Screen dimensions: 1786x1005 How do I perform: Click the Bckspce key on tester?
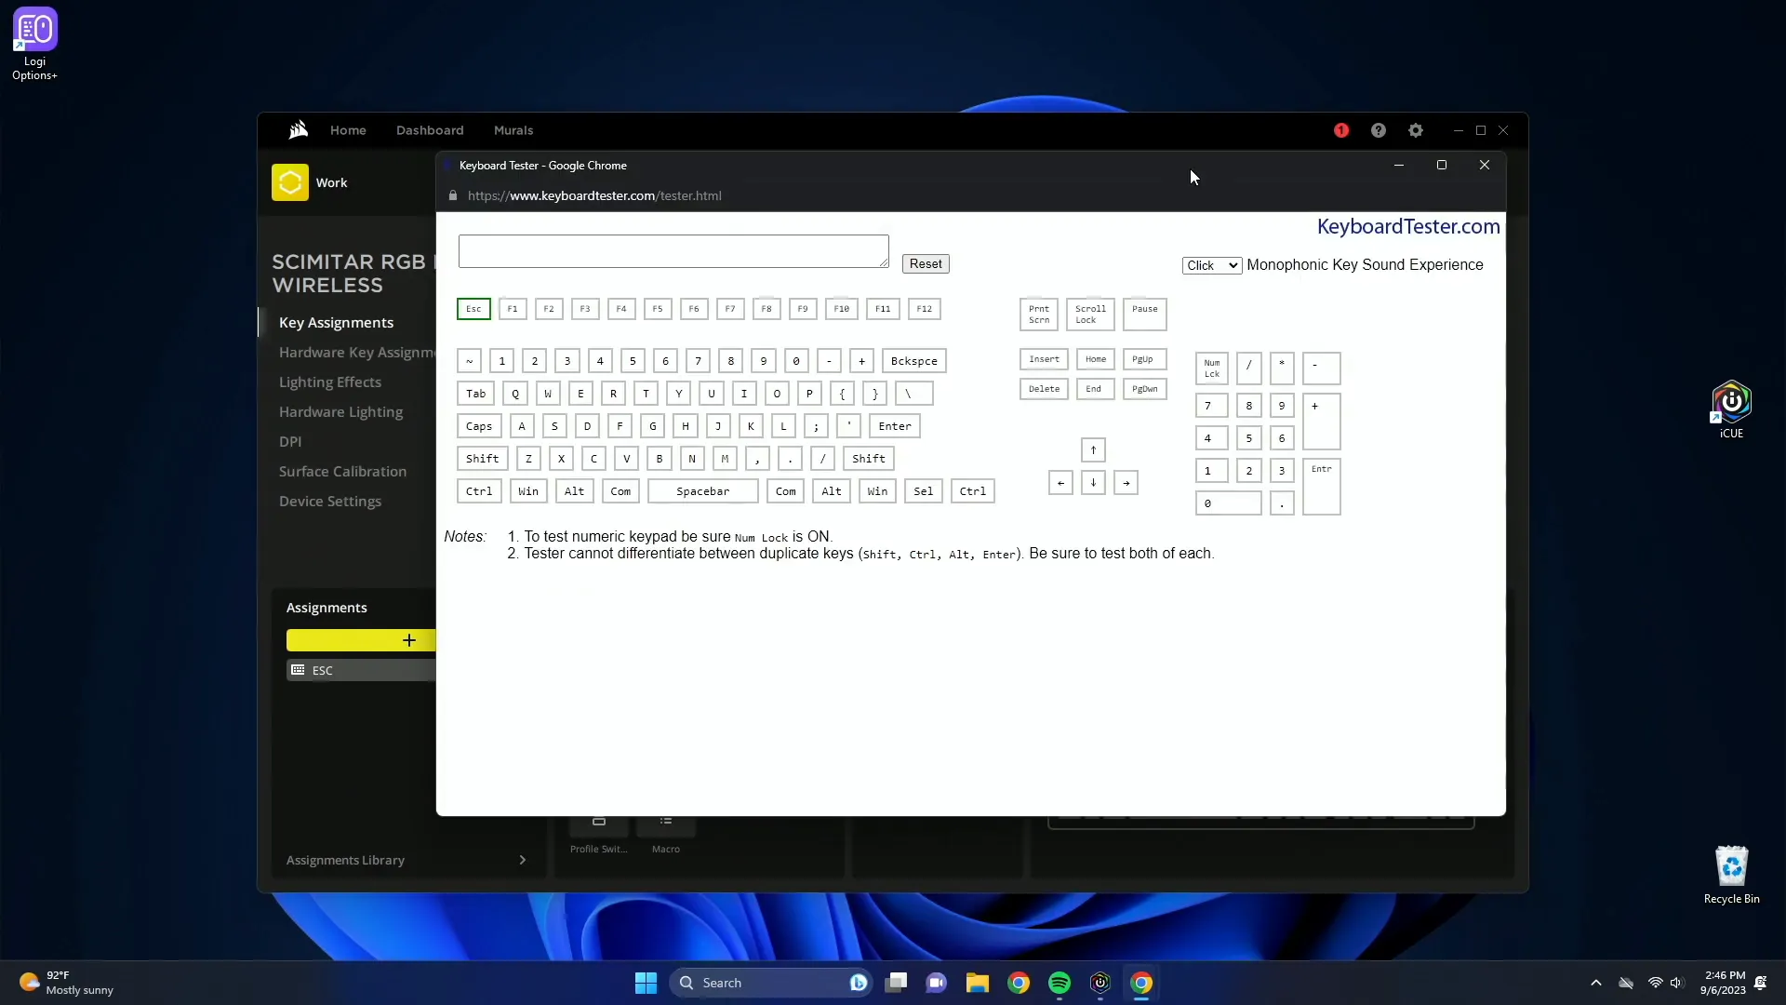[914, 361]
